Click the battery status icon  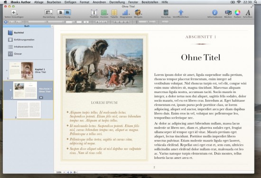tap(233, 2)
